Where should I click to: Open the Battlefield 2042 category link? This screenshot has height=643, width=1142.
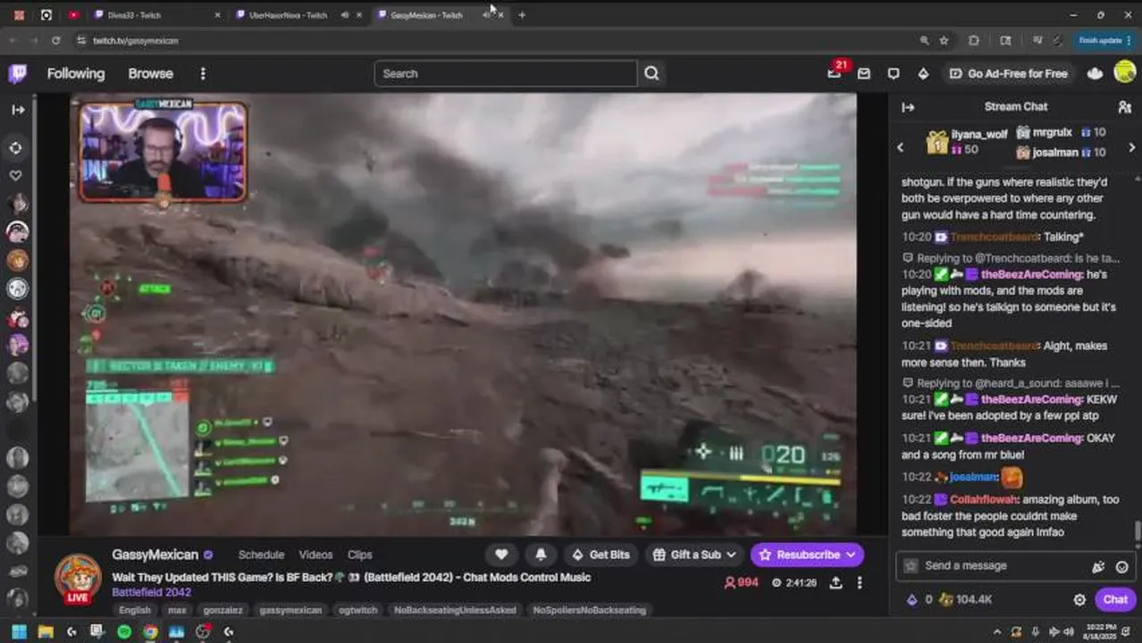point(151,592)
